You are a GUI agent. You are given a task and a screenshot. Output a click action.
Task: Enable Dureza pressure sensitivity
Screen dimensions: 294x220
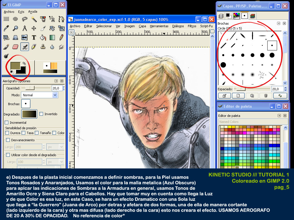[x=7, y=133]
